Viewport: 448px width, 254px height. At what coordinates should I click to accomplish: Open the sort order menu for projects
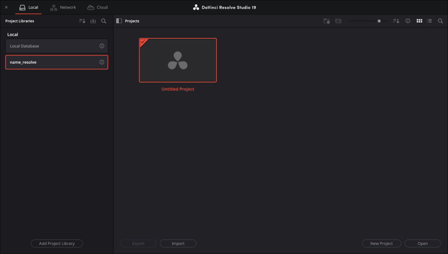click(x=396, y=21)
